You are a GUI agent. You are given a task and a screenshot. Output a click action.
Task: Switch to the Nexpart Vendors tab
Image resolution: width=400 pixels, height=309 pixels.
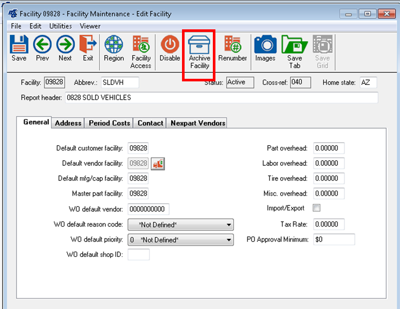pyautogui.click(x=198, y=123)
